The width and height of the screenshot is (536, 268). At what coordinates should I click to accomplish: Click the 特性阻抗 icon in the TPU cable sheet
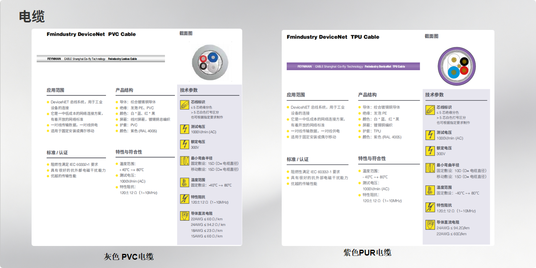point(430,208)
